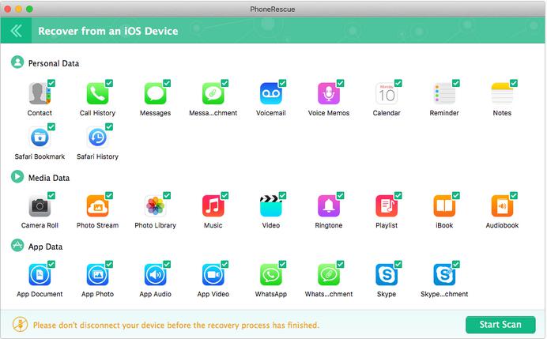Select the Reminder list icon
This screenshot has width=547, height=339.
[x=444, y=93]
